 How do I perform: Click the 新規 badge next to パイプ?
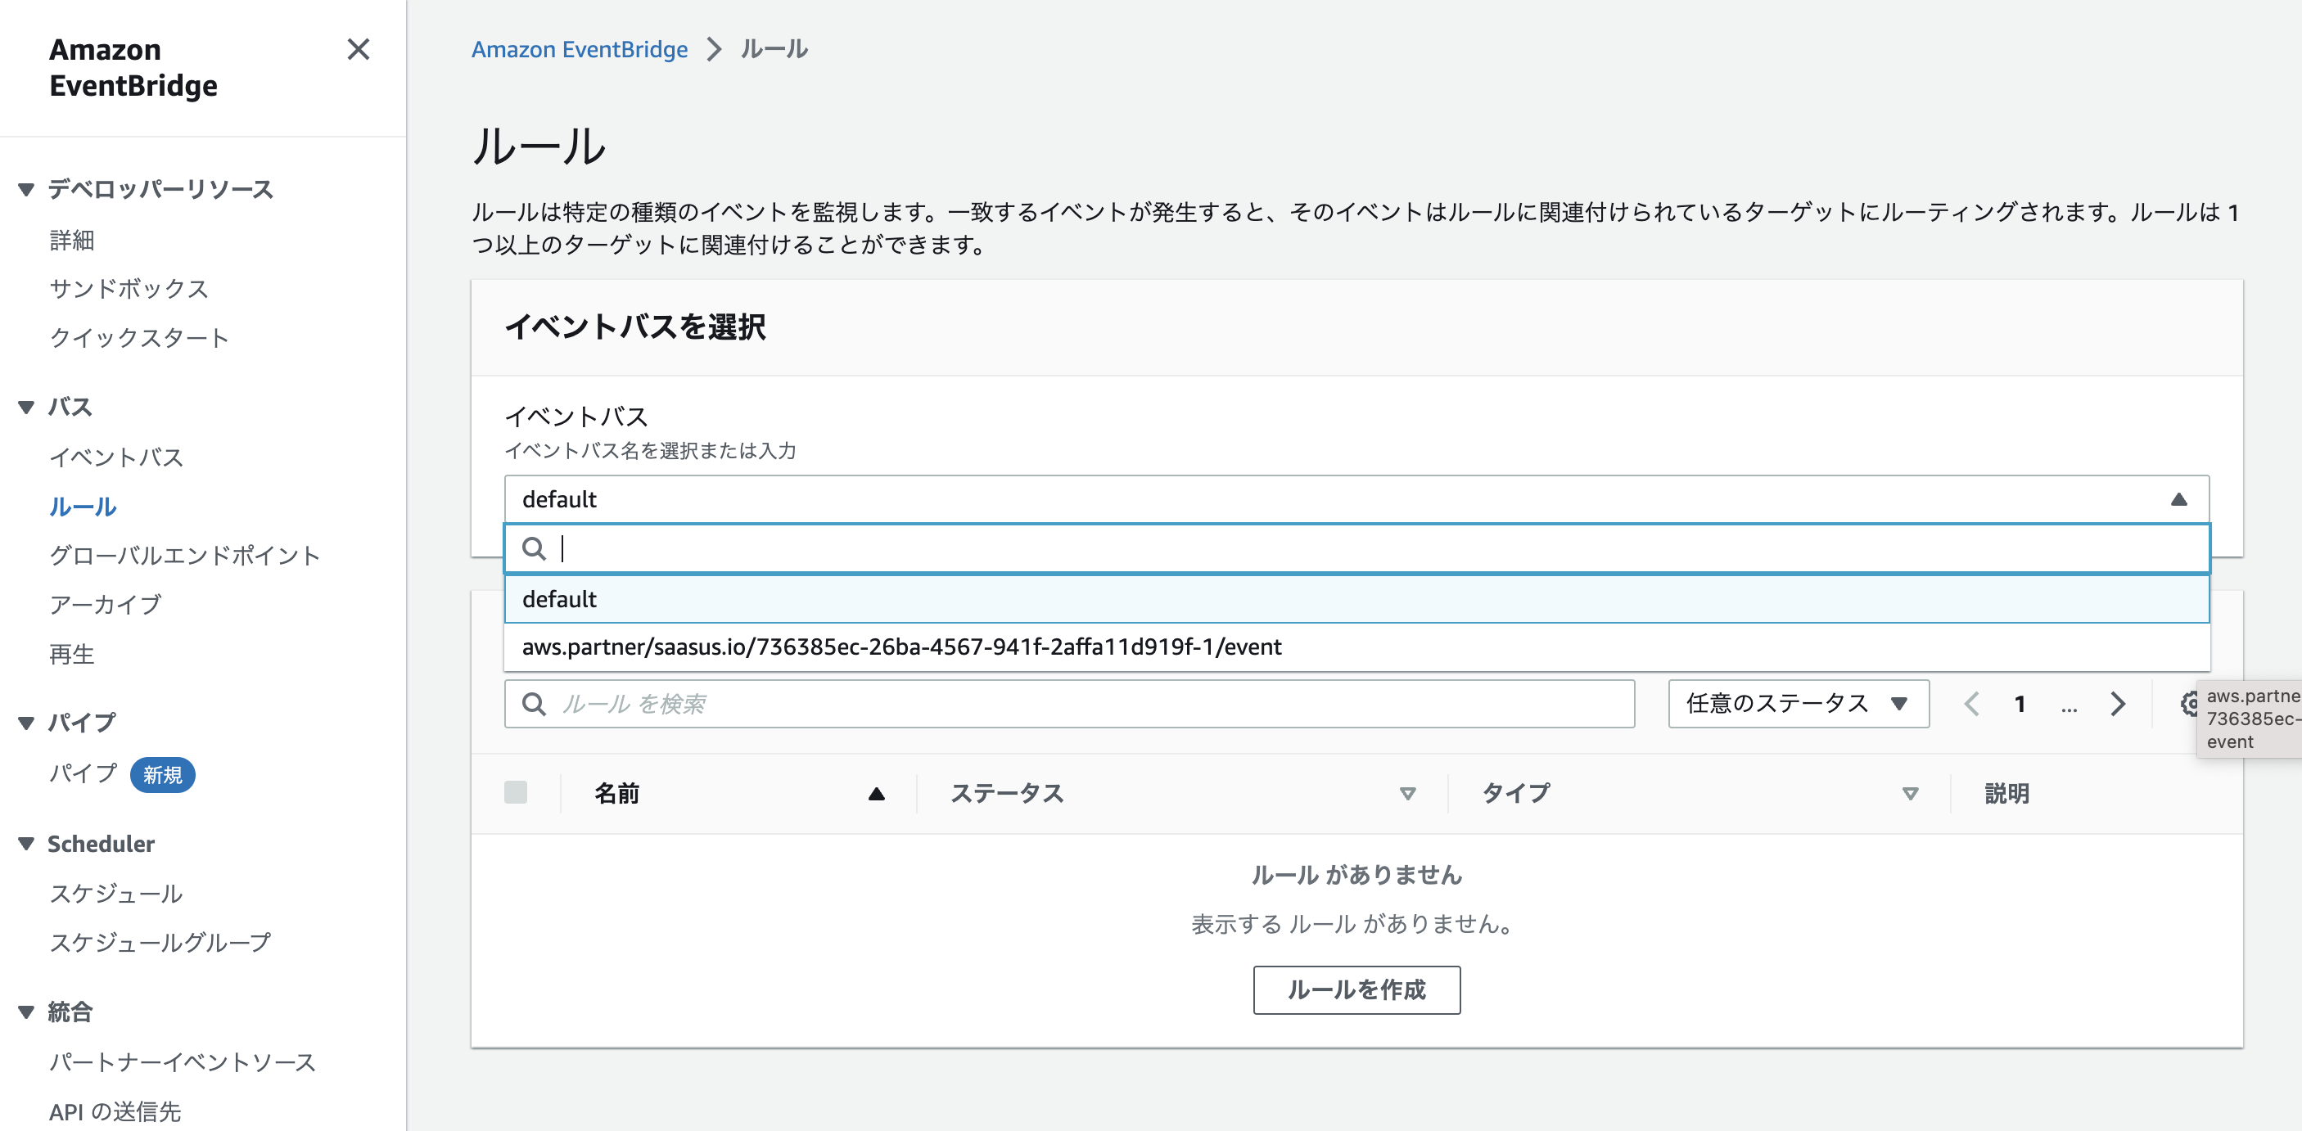tap(163, 774)
